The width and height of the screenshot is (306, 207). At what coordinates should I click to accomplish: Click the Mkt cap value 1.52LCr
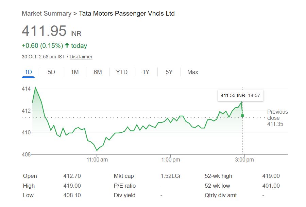pyautogui.click(x=171, y=176)
